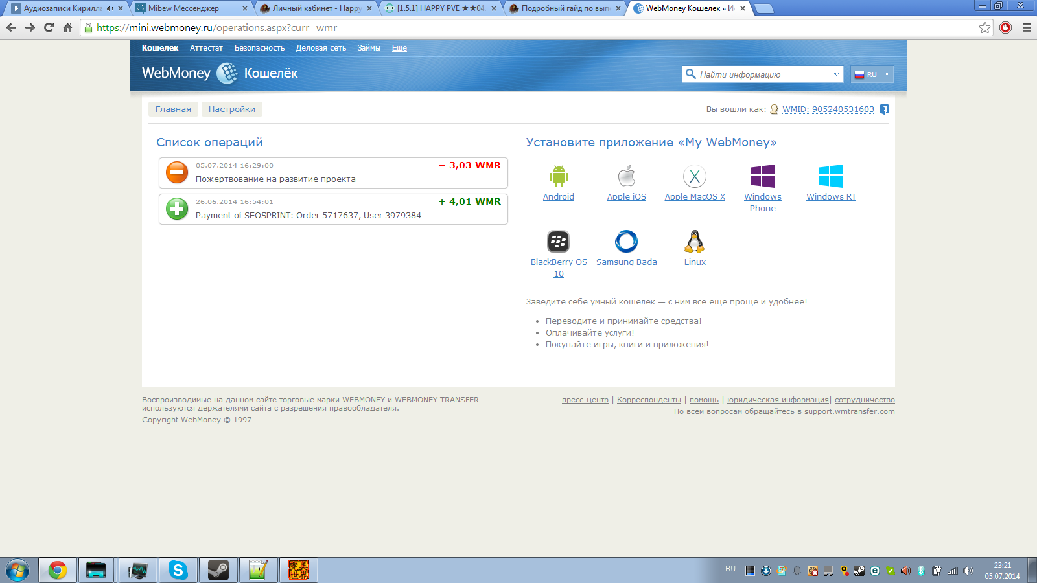
Task: Switch to the [1.5.1] HAPPY PVE browser tab
Action: pyautogui.click(x=440, y=8)
